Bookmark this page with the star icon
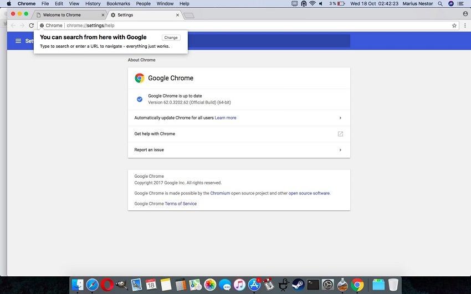This screenshot has height=294, width=471. (454, 25)
